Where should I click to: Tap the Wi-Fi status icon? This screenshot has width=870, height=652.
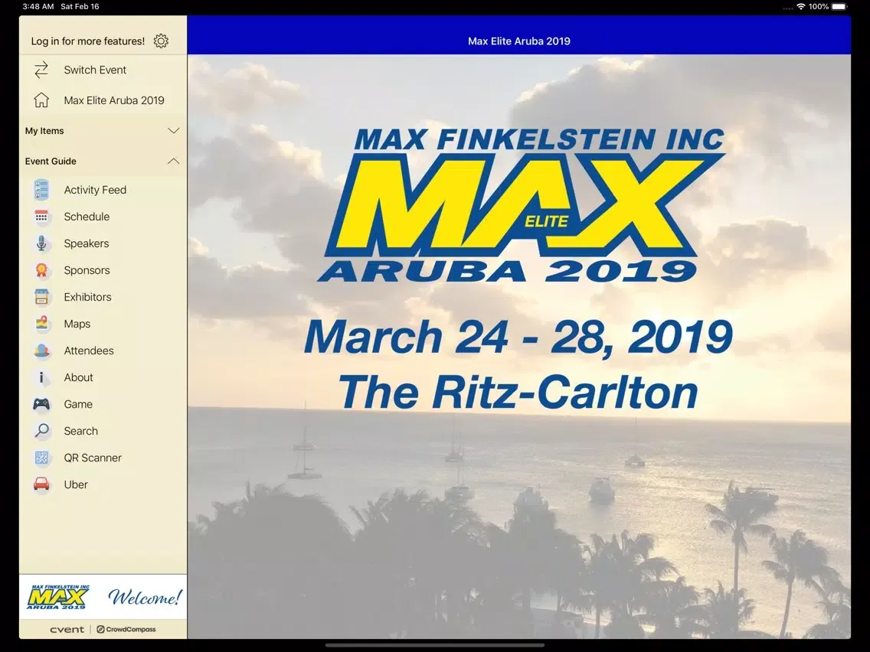click(x=800, y=7)
